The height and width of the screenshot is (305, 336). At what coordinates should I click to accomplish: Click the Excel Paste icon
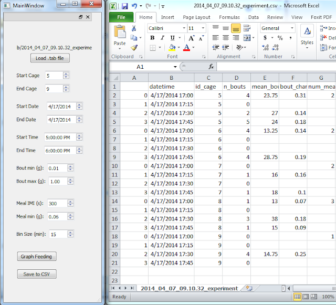tap(120, 33)
